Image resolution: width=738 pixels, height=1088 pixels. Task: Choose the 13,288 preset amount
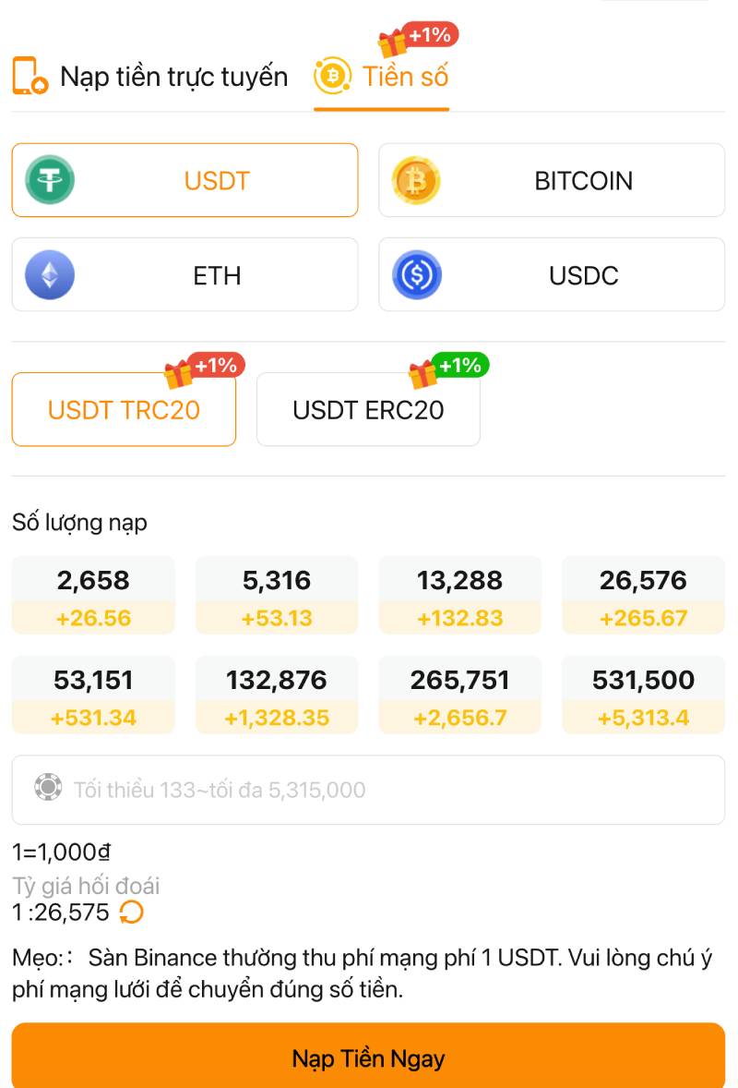459,596
